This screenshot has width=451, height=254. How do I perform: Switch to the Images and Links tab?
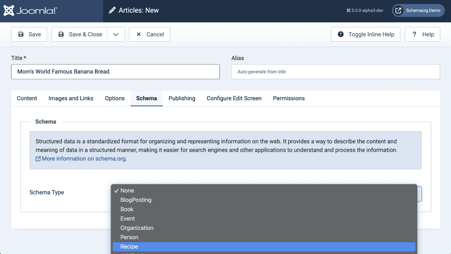click(x=71, y=98)
